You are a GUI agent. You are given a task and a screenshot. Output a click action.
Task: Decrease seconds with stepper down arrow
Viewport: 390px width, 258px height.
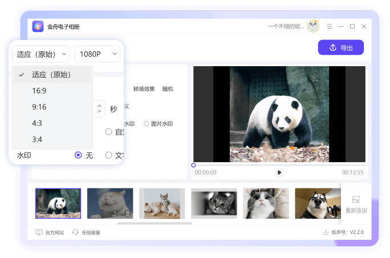coord(99,111)
